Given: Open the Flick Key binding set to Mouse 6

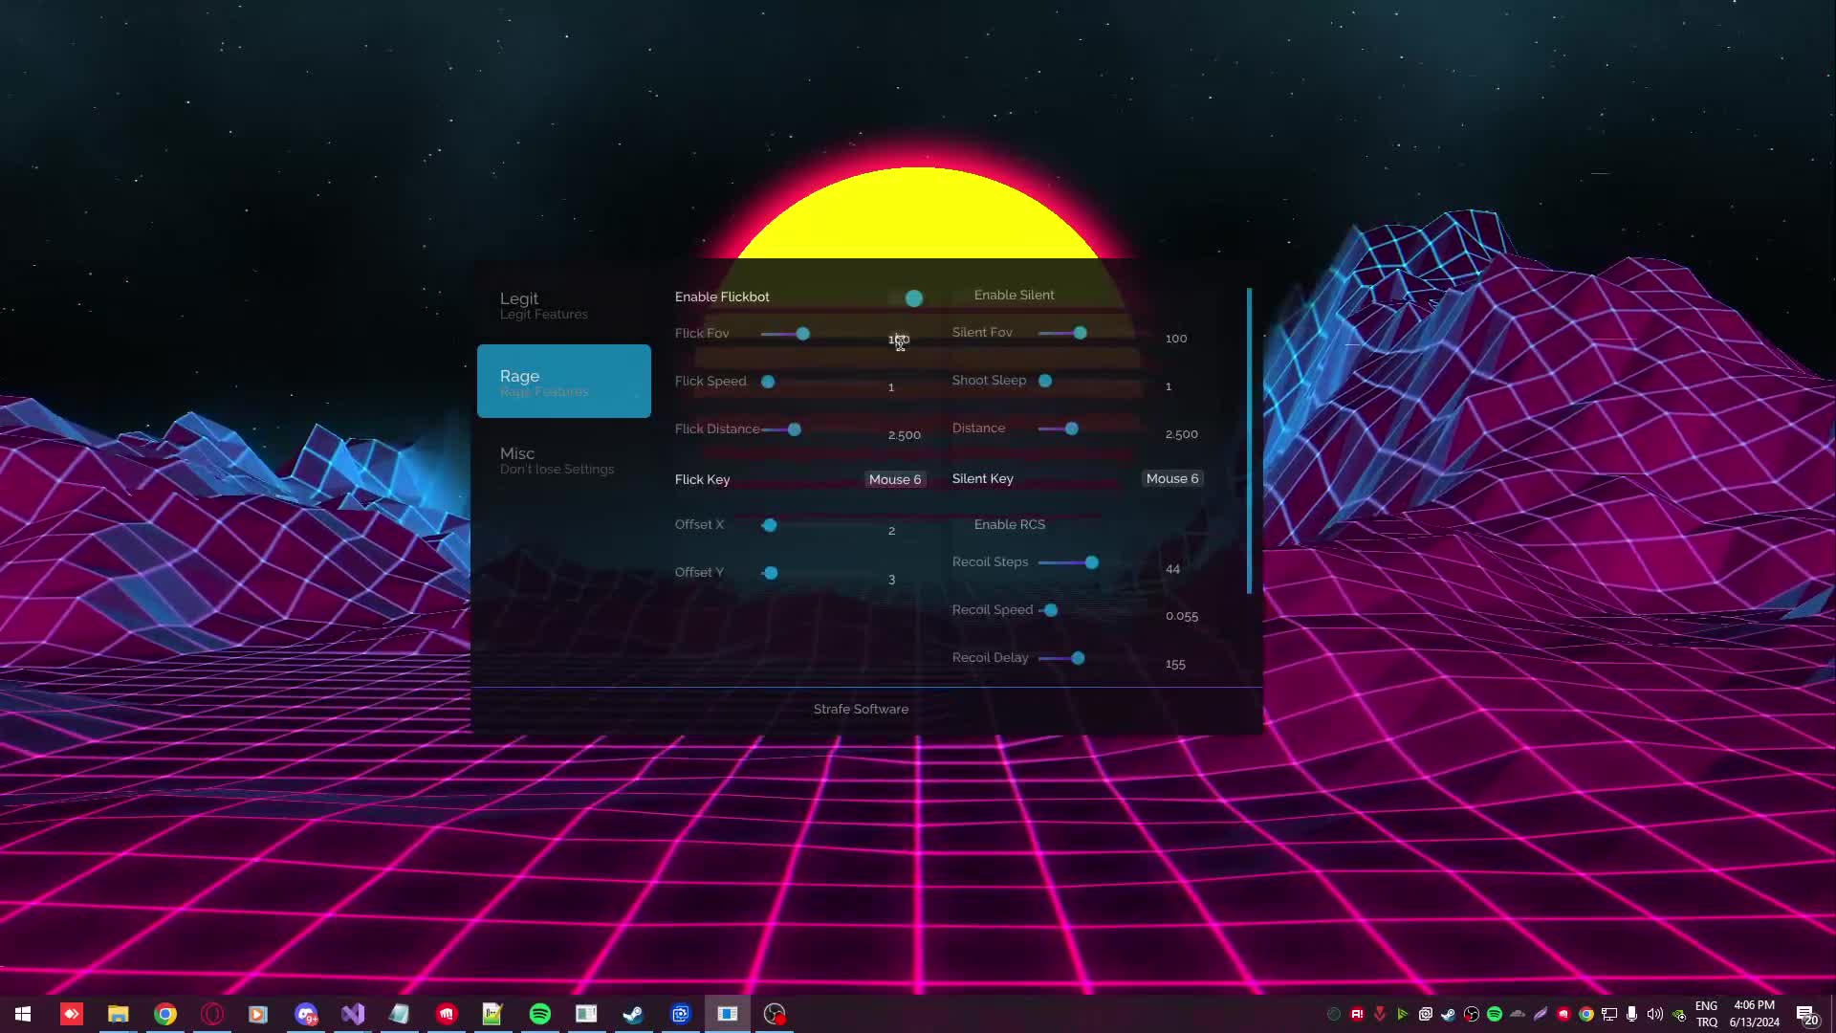Looking at the screenshot, I should 894,478.
